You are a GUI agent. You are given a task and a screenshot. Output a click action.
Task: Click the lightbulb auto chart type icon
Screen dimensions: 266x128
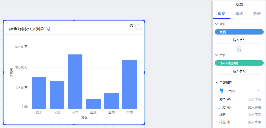pyautogui.click(x=222, y=91)
